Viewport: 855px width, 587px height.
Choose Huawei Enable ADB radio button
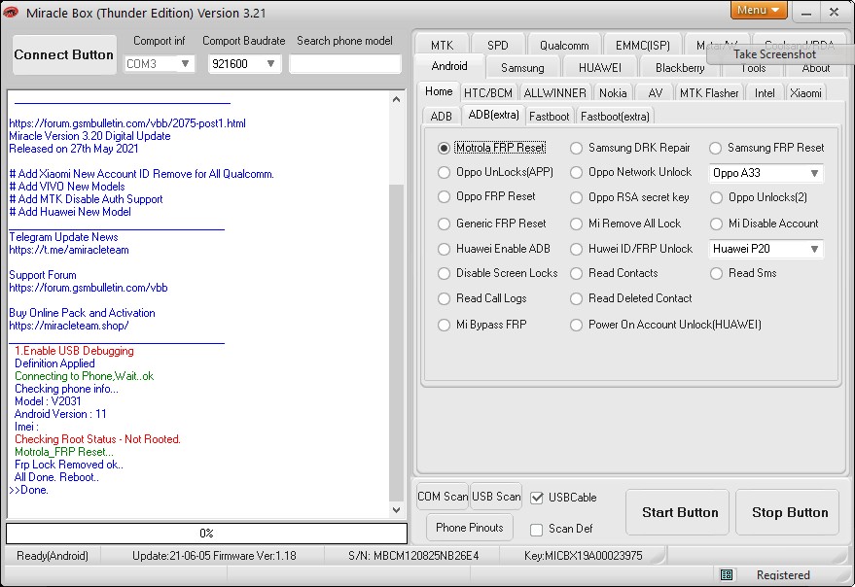[444, 249]
